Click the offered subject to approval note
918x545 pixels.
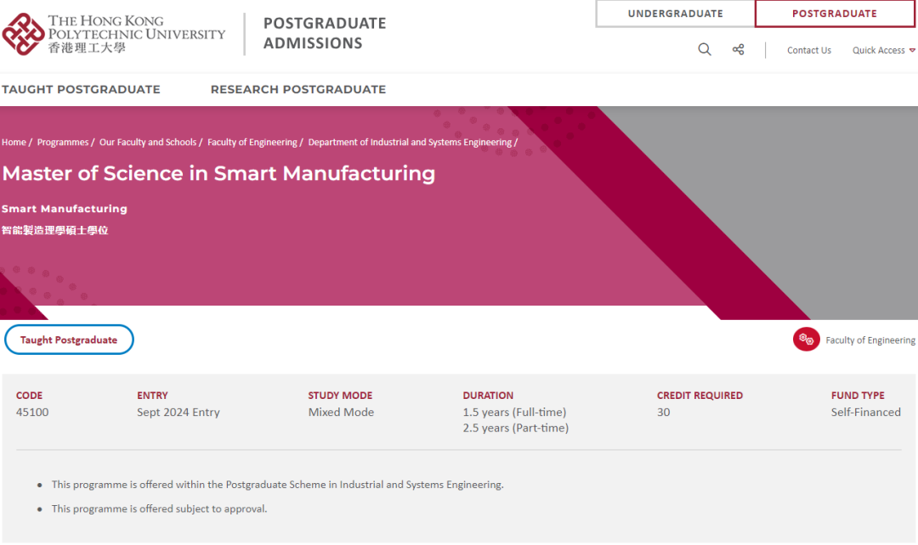159,509
